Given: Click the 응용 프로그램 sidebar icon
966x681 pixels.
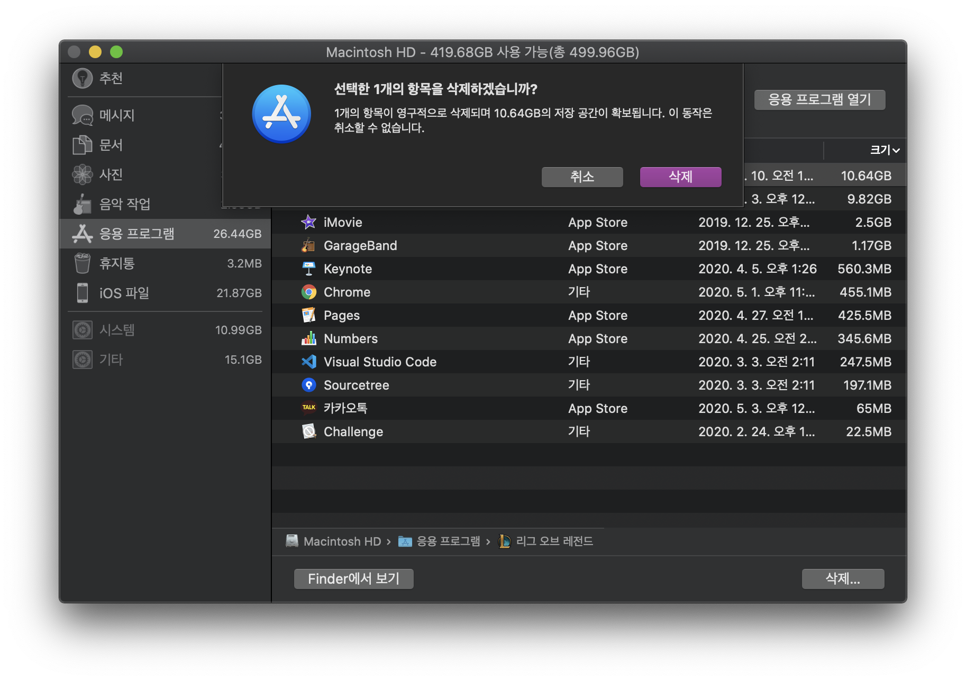Looking at the screenshot, I should click(83, 234).
